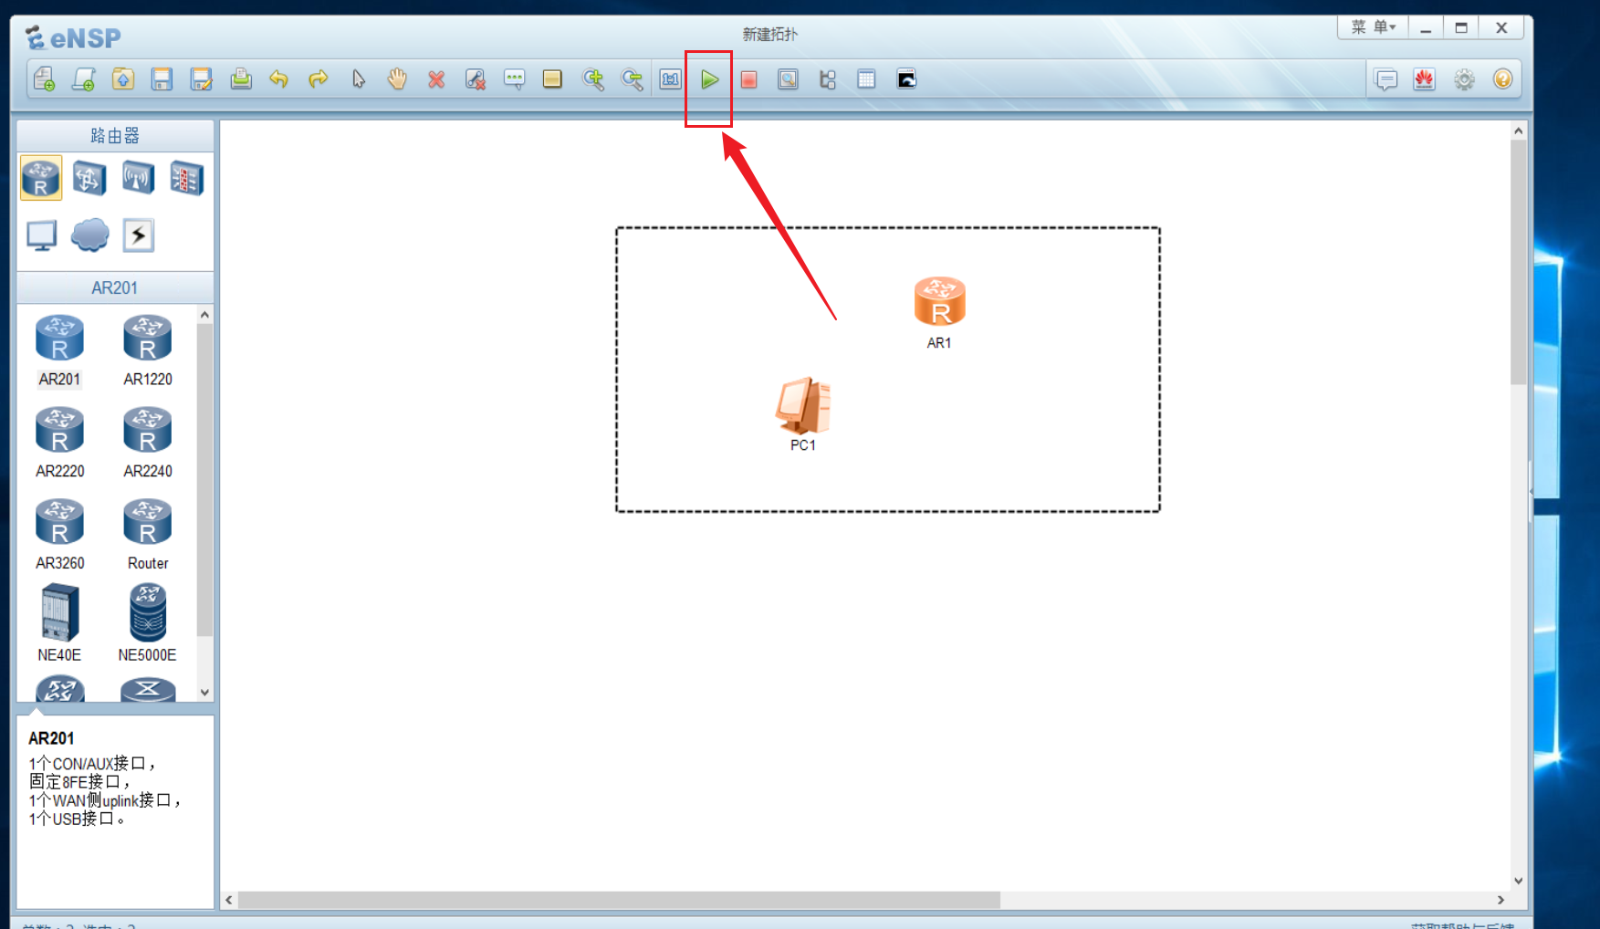Pick the AR2240 router model
Image resolution: width=1600 pixels, height=929 pixels.
pos(148,443)
